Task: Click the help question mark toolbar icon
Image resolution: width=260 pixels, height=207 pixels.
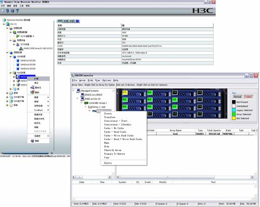Action: tap(17, 11)
